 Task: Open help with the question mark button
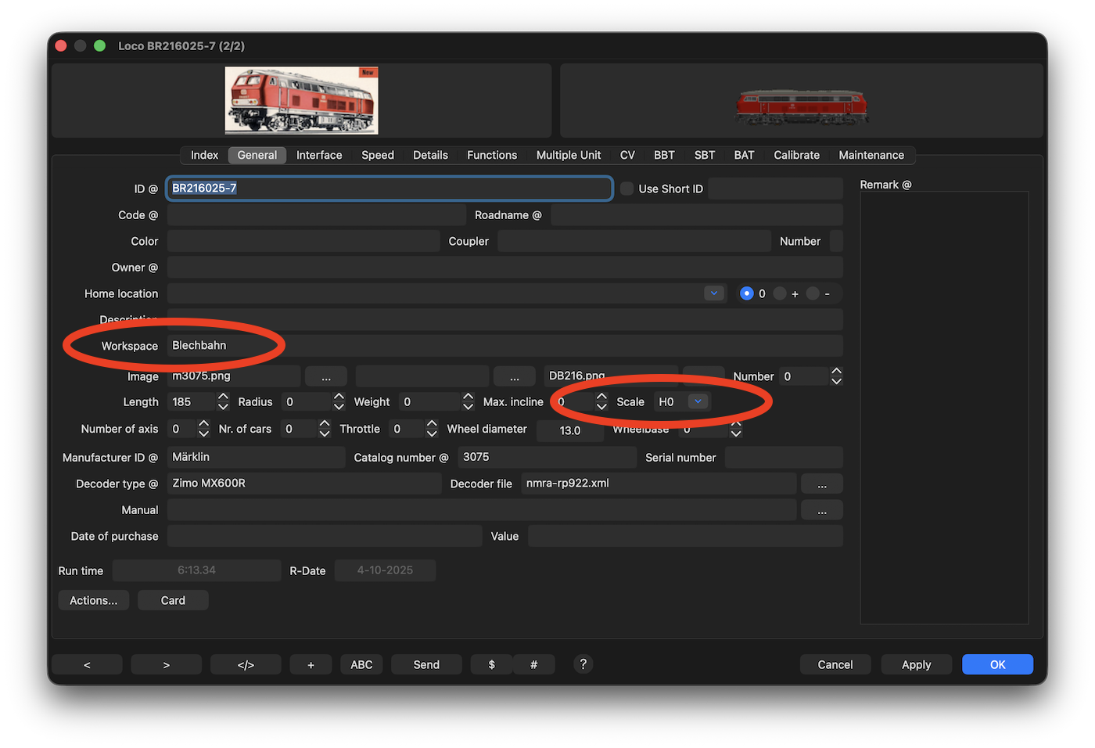[x=583, y=663]
